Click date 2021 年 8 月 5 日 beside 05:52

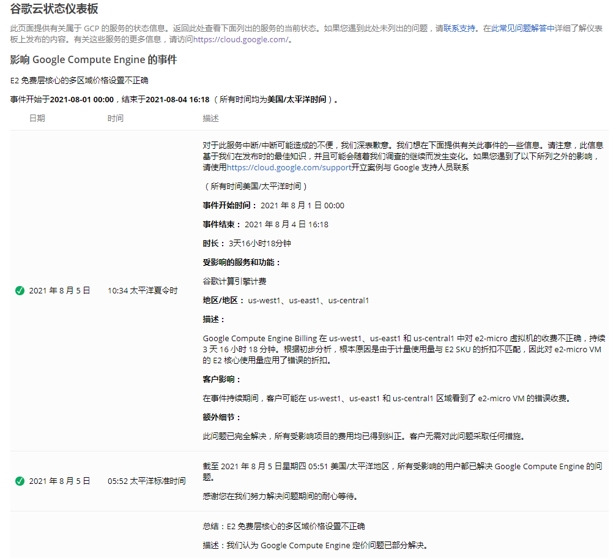click(x=60, y=481)
